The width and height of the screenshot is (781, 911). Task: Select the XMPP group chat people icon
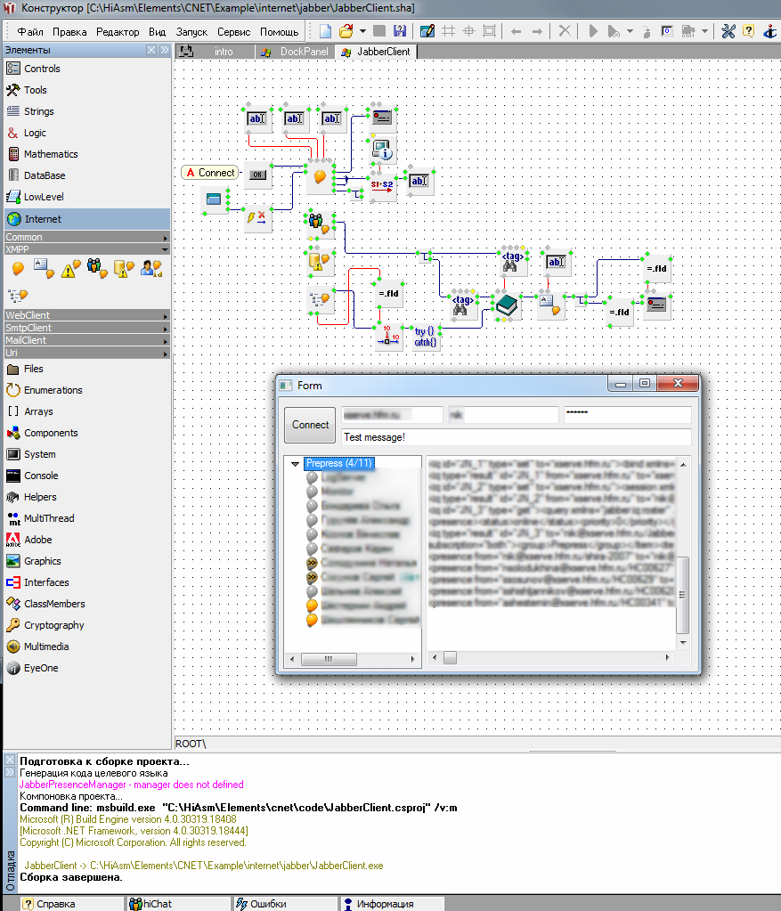pyautogui.click(x=96, y=267)
